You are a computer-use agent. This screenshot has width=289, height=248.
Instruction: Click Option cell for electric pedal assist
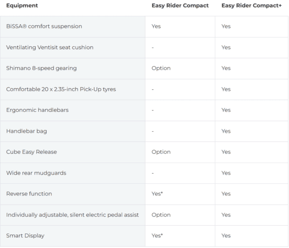161,215
